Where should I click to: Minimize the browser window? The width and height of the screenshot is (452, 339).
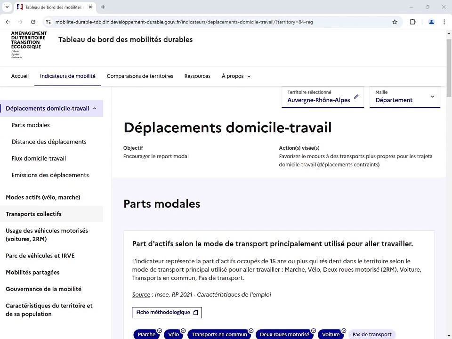pyautogui.click(x=412, y=7)
